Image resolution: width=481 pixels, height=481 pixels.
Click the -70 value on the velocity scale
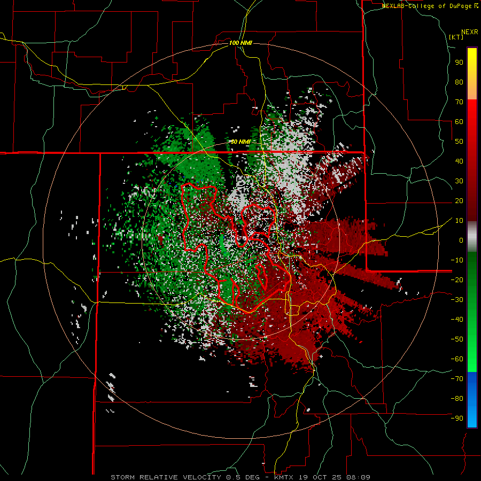[457, 379]
